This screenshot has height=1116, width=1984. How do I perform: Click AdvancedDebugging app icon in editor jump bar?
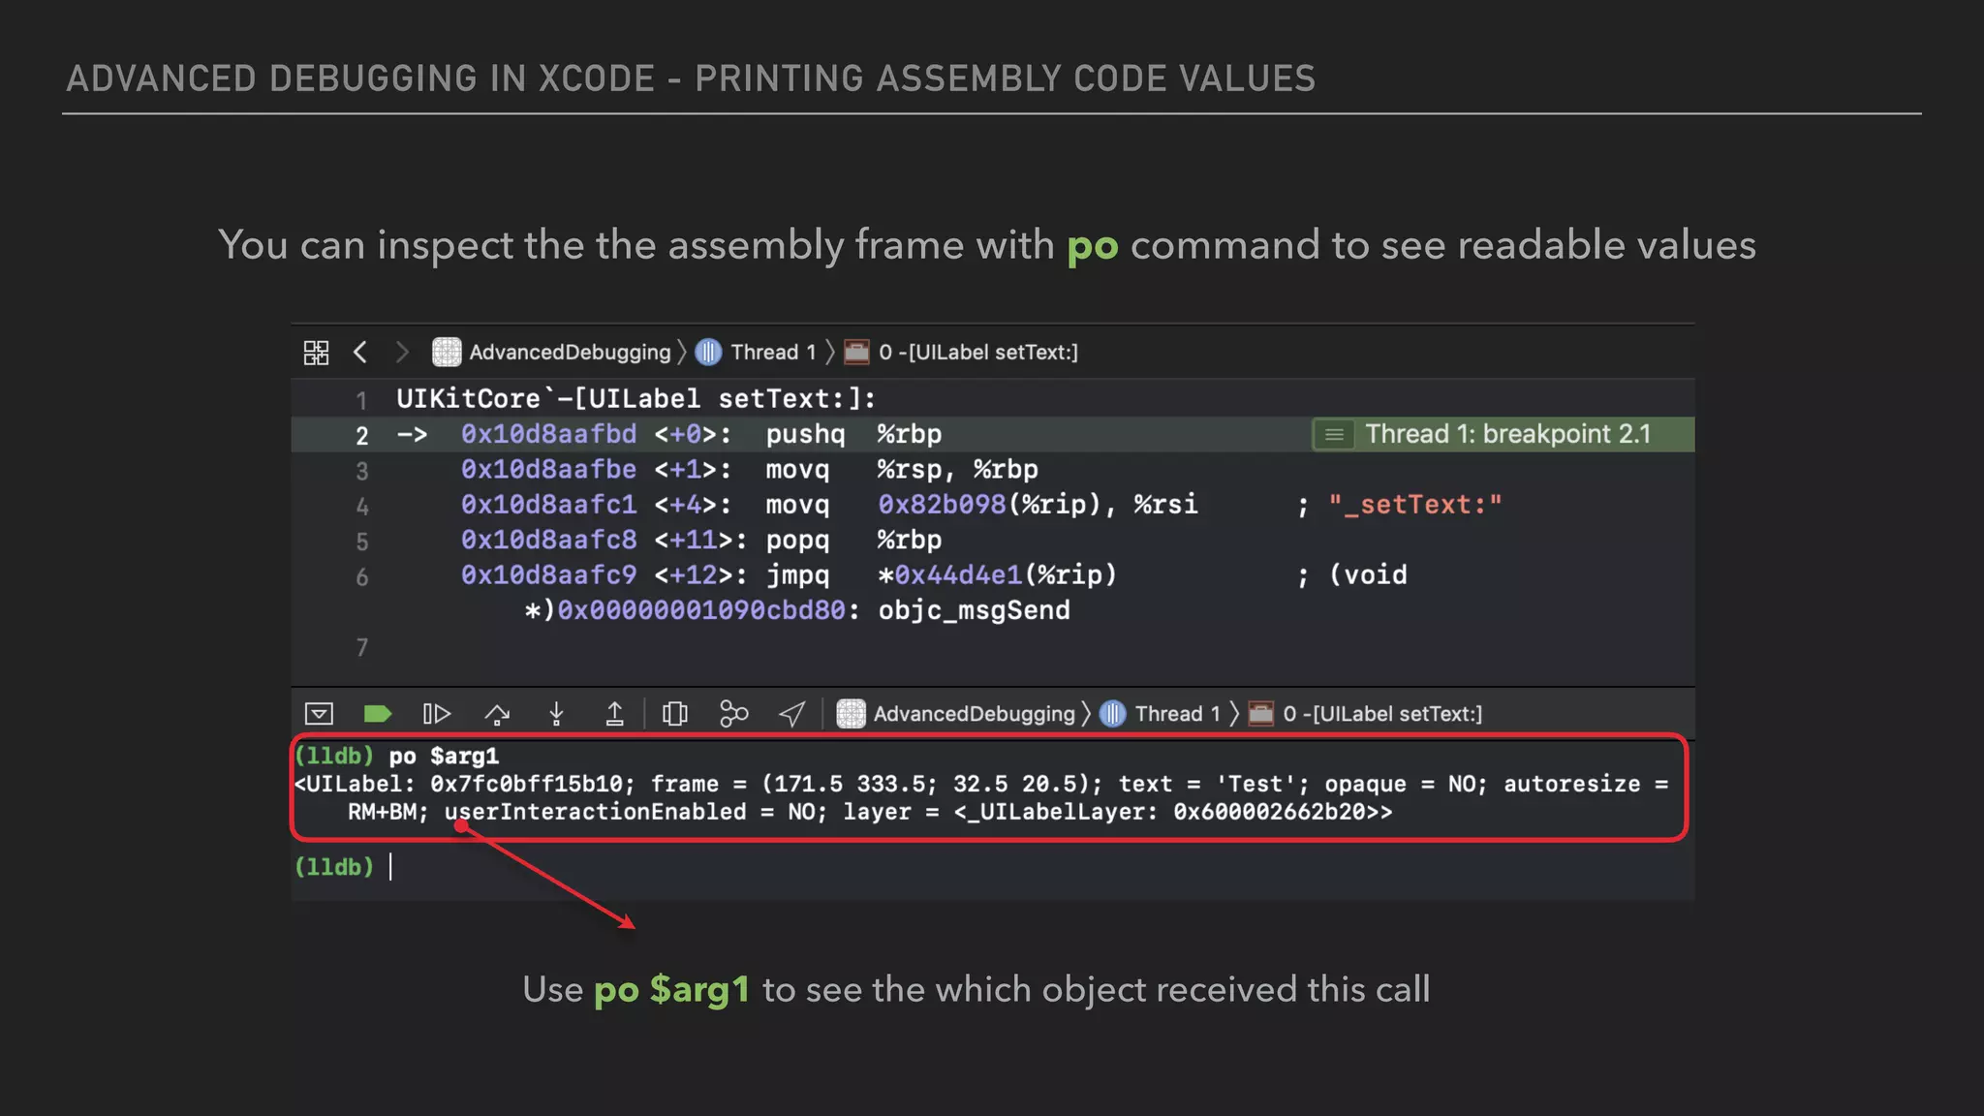tap(447, 352)
